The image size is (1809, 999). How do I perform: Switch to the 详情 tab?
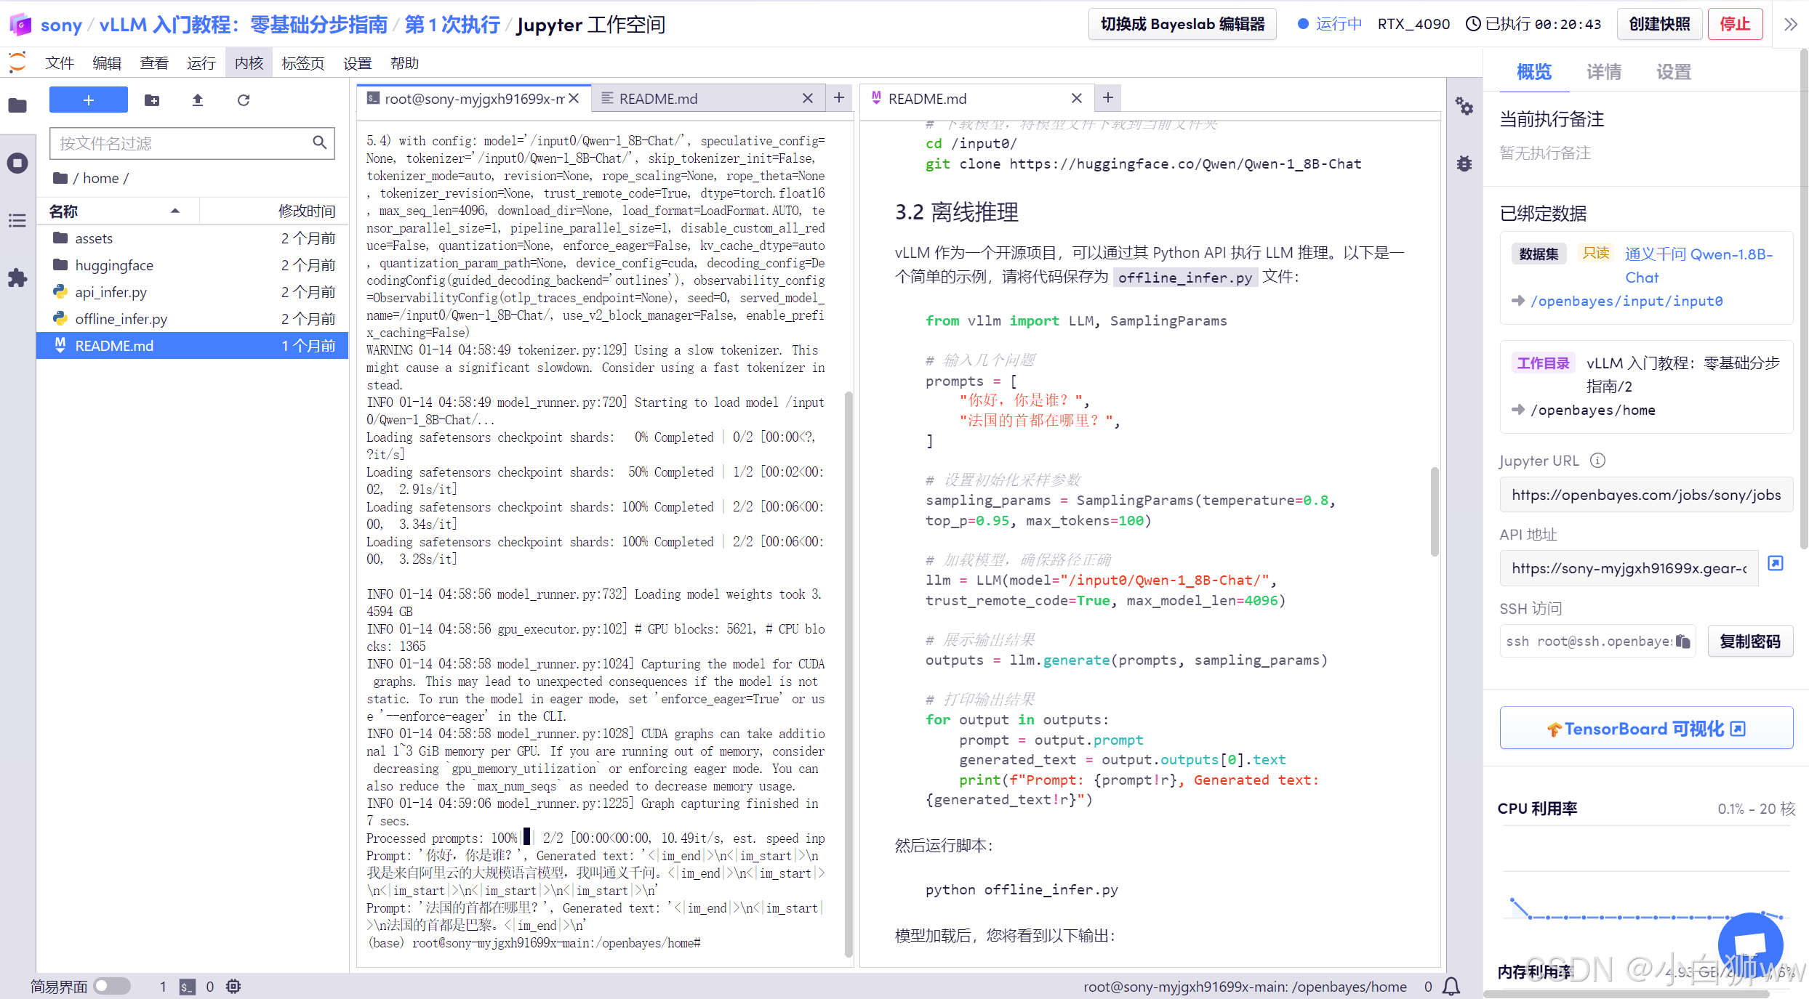[1603, 72]
